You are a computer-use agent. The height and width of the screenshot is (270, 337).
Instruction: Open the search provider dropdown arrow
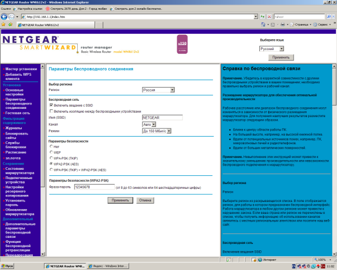334,16
